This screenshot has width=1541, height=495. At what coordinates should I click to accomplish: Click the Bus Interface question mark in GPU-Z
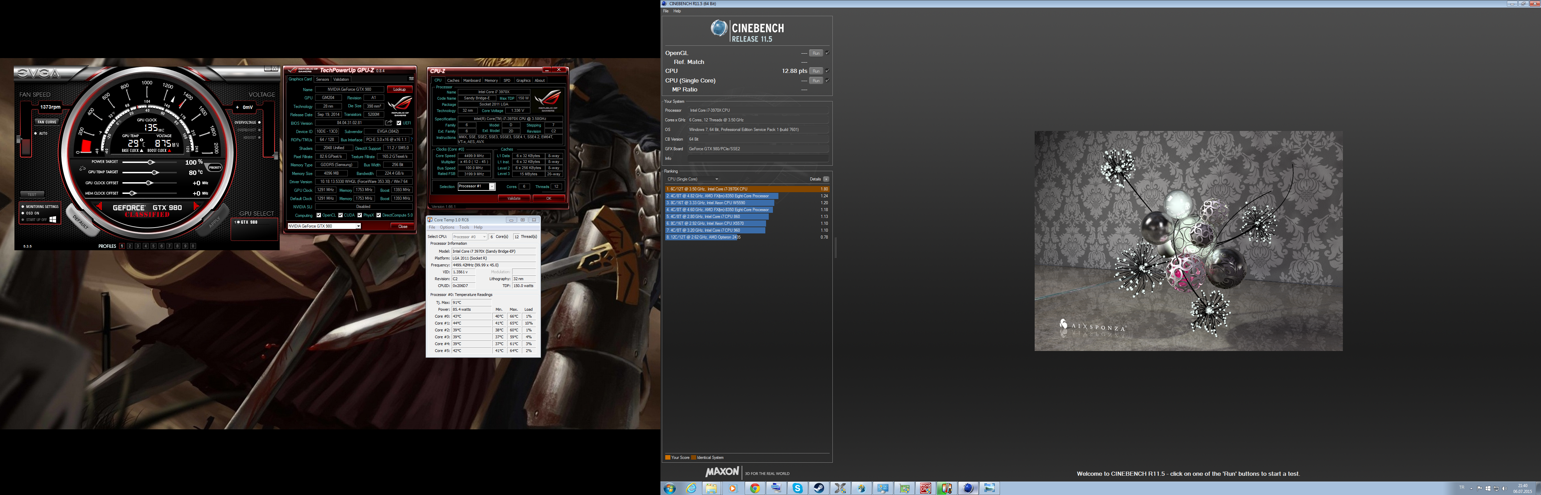pos(412,140)
